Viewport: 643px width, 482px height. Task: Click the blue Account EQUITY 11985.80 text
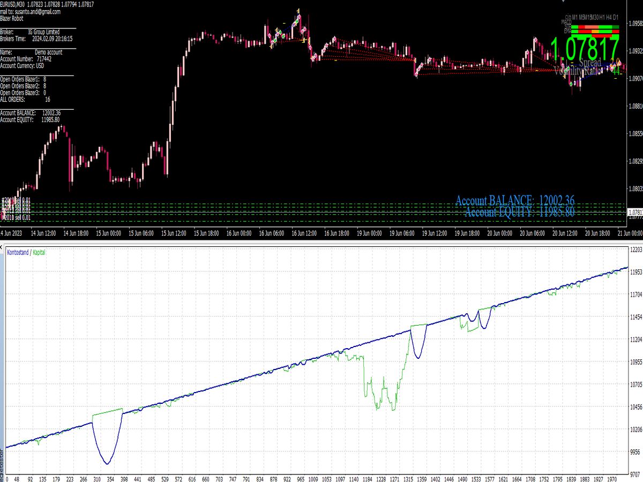point(519,213)
